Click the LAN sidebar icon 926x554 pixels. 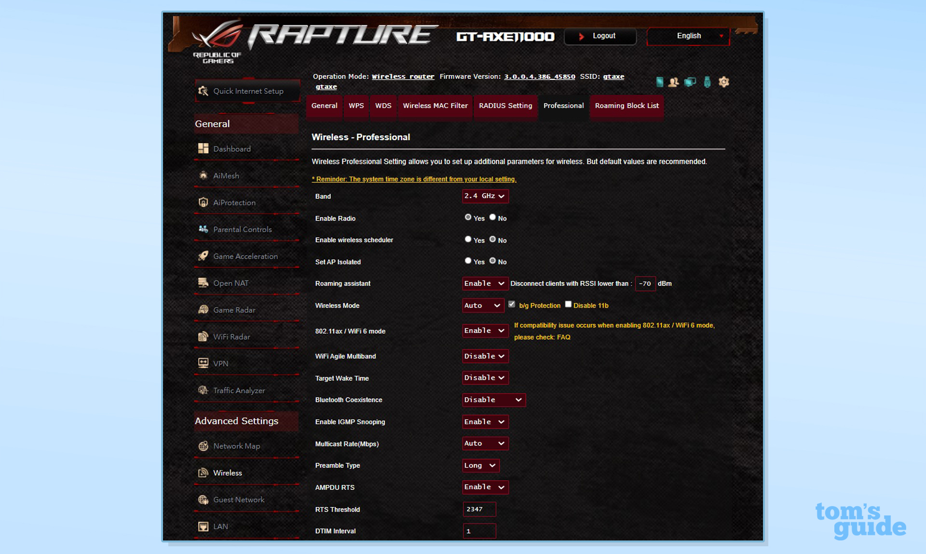point(203,526)
